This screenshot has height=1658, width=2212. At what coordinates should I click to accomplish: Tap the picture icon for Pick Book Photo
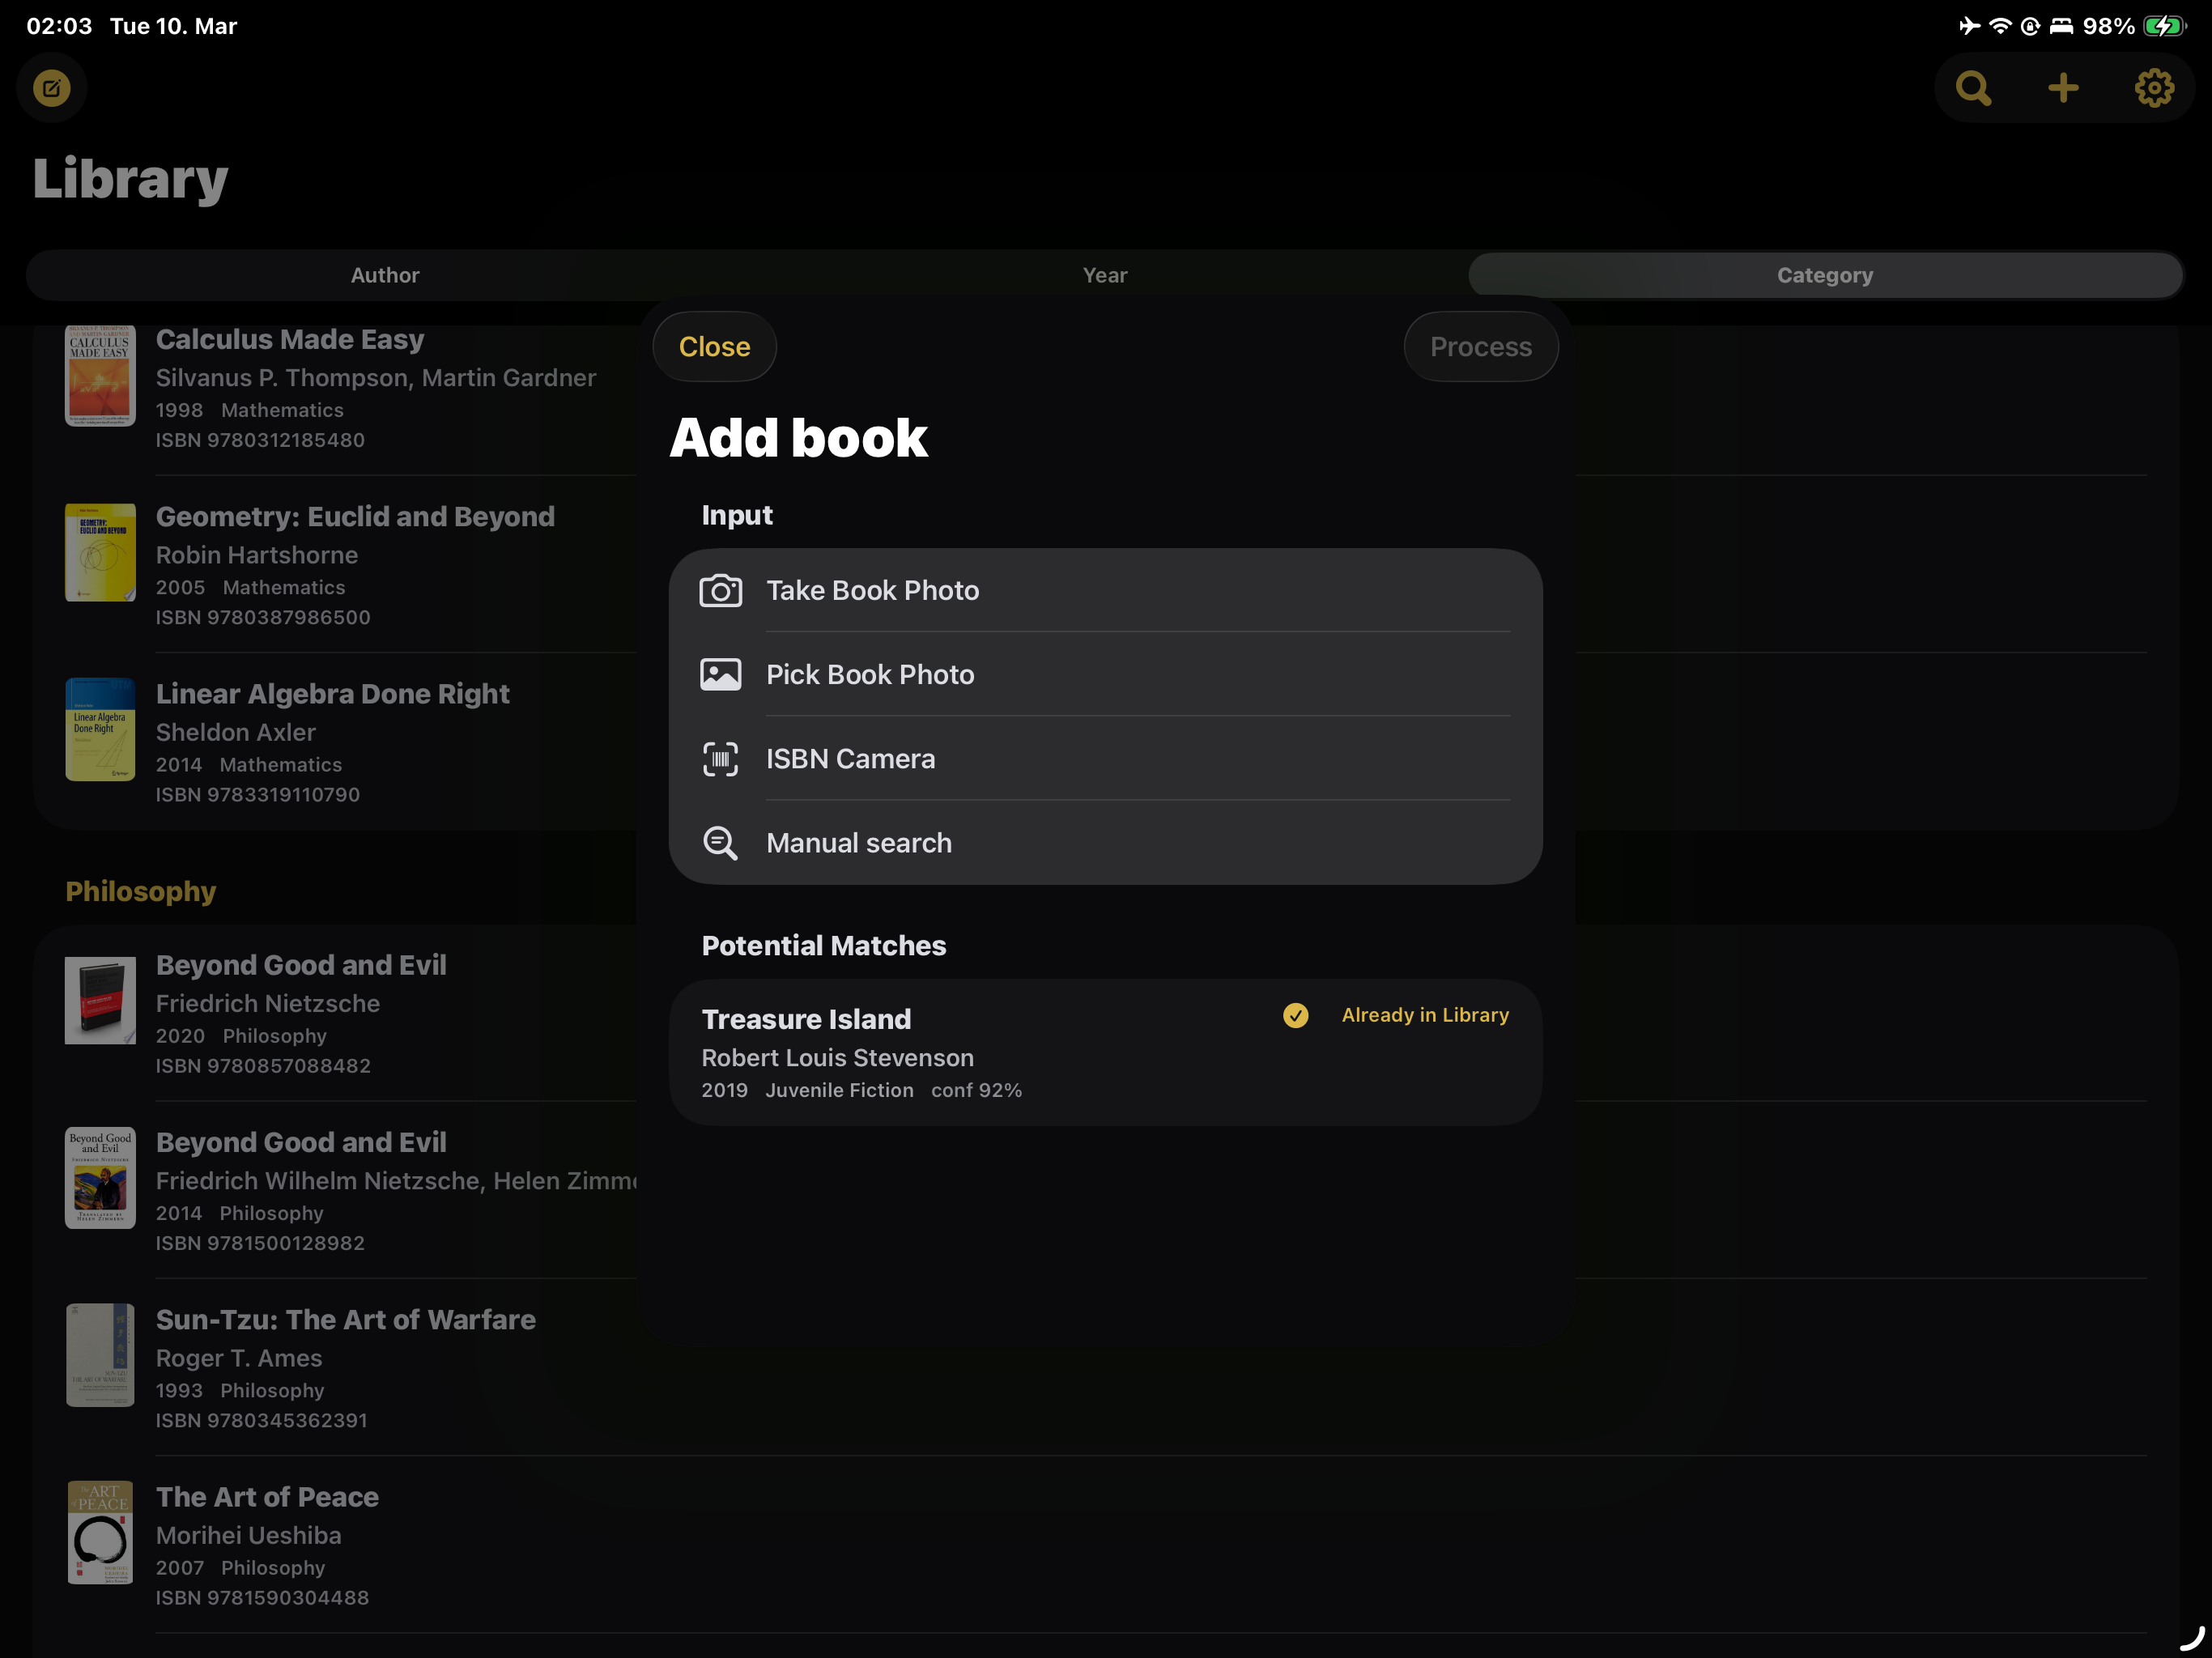pyautogui.click(x=720, y=674)
